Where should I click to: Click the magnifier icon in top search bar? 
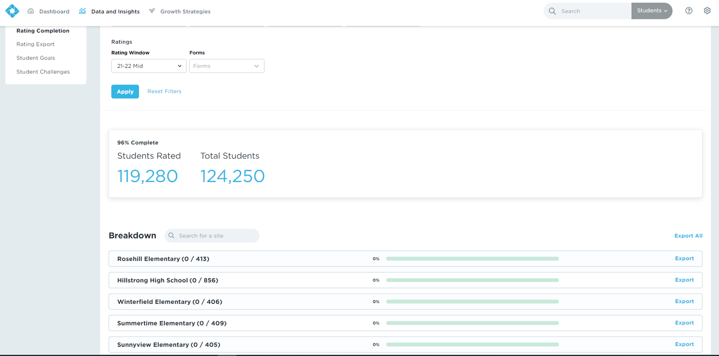552,11
